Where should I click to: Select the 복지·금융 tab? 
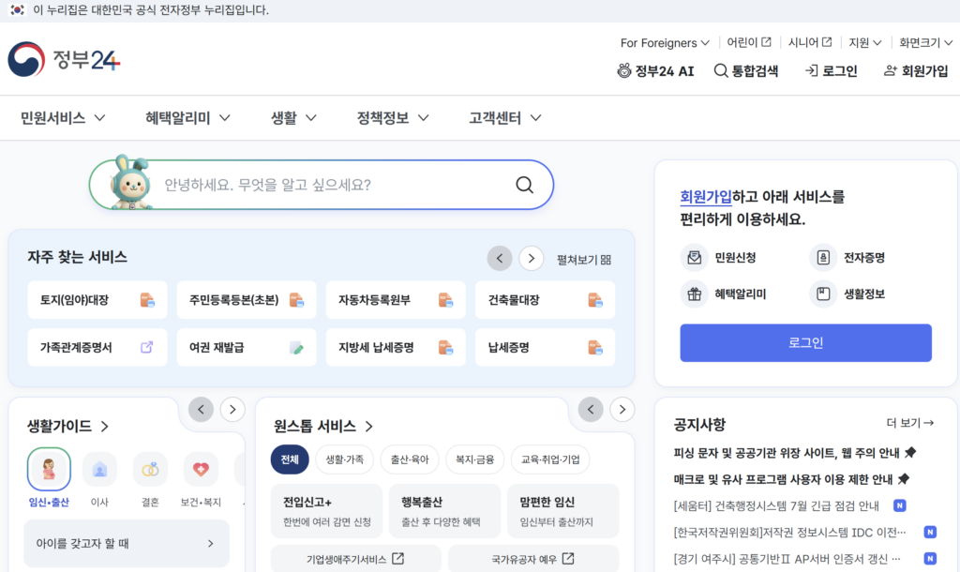(474, 459)
